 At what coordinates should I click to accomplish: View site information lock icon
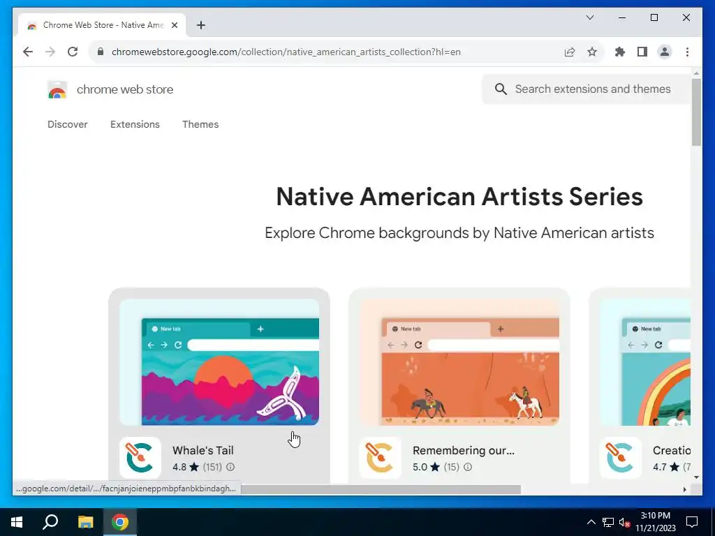click(101, 52)
